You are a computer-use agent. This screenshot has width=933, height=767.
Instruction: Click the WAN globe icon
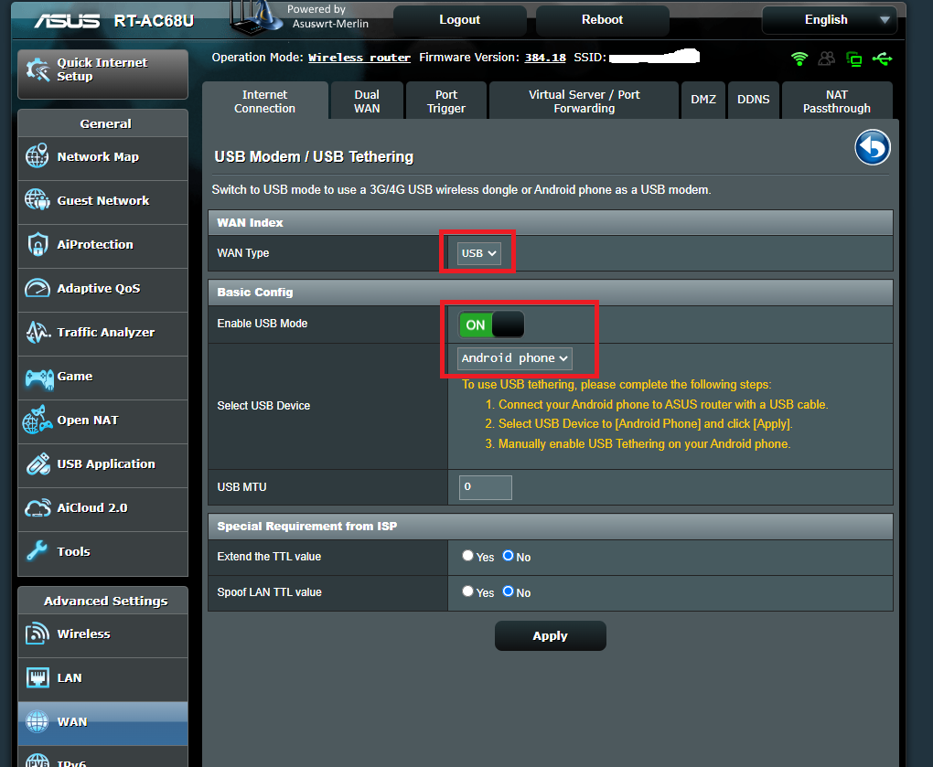click(x=37, y=722)
